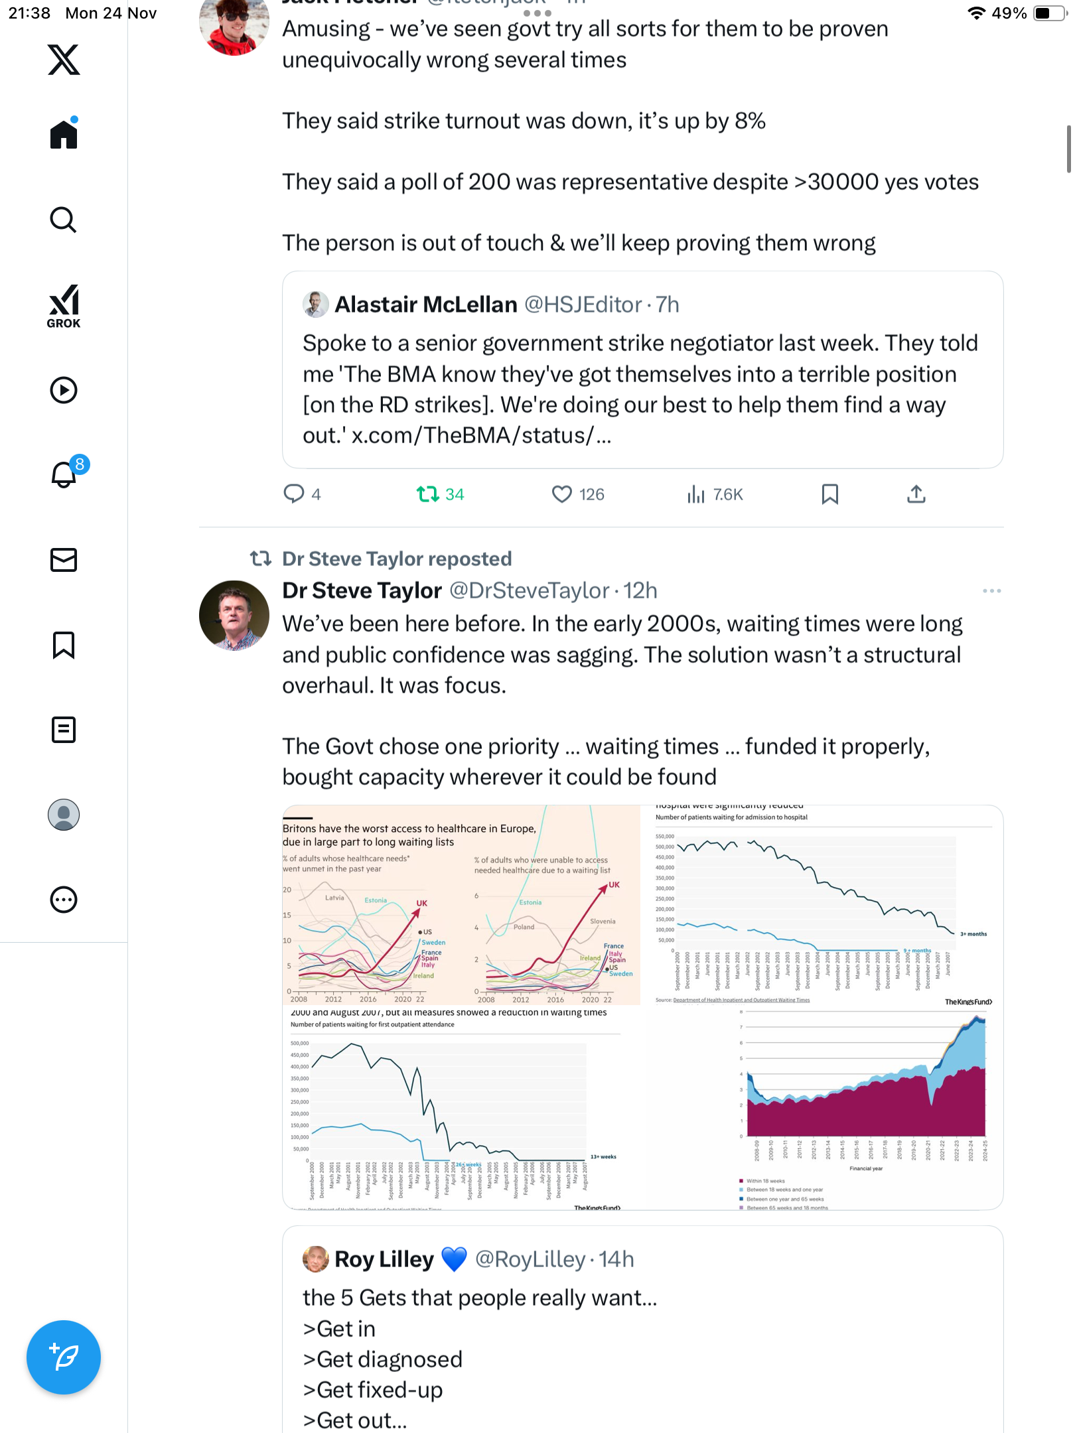Open the profile avatar in sidebar

pyautogui.click(x=64, y=815)
